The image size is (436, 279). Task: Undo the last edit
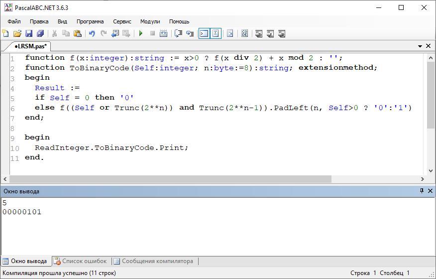pos(92,33)
